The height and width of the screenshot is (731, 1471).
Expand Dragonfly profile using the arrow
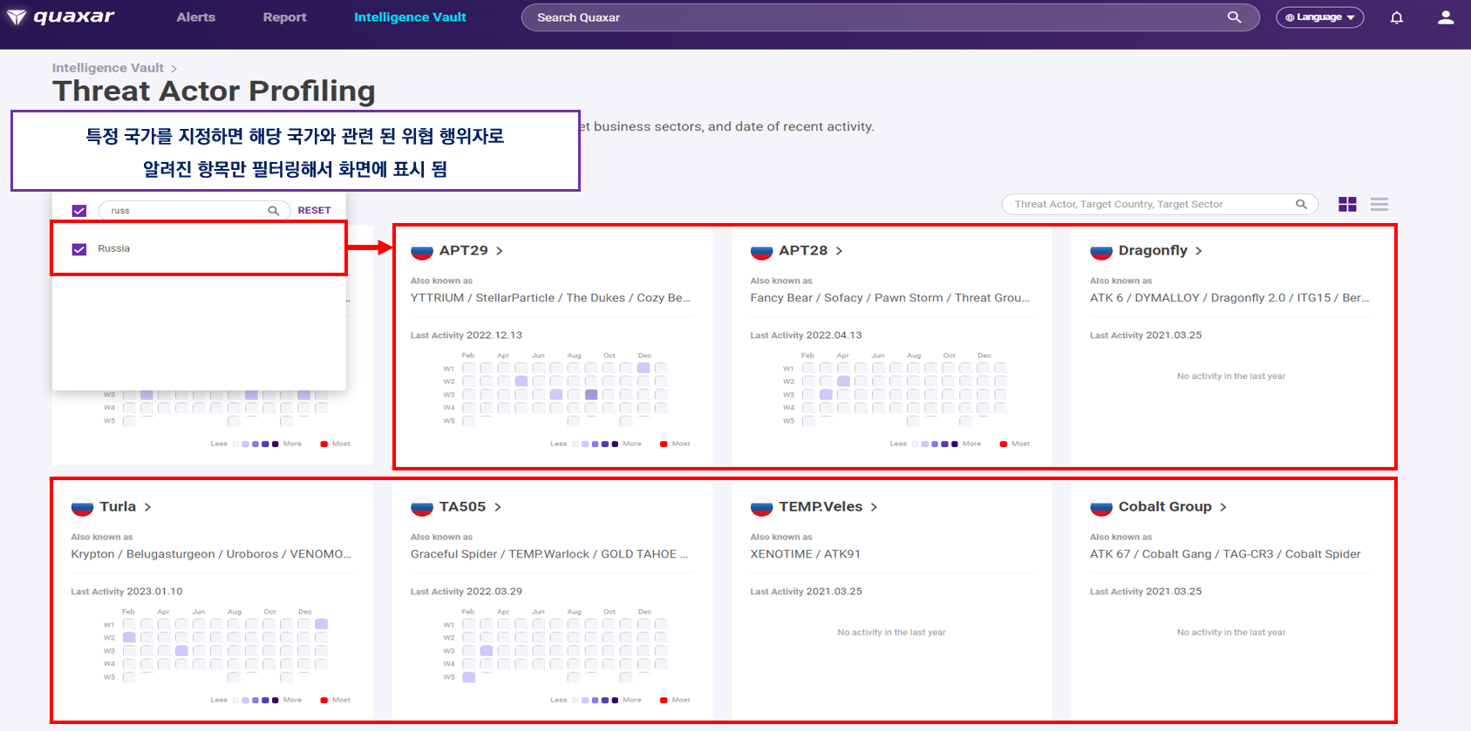click(x=1199, y=251)
